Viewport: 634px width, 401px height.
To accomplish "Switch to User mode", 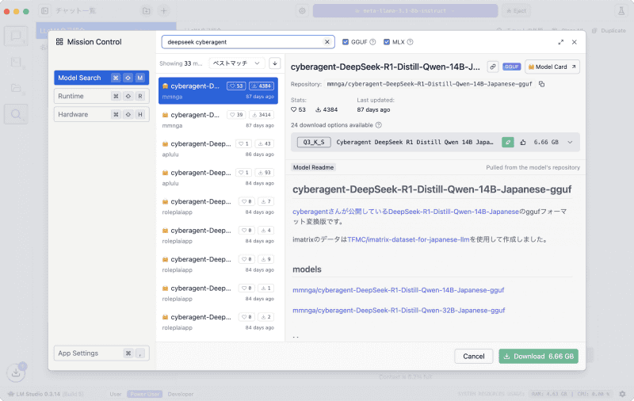I will pyautogui.click(x=116, y=394).
